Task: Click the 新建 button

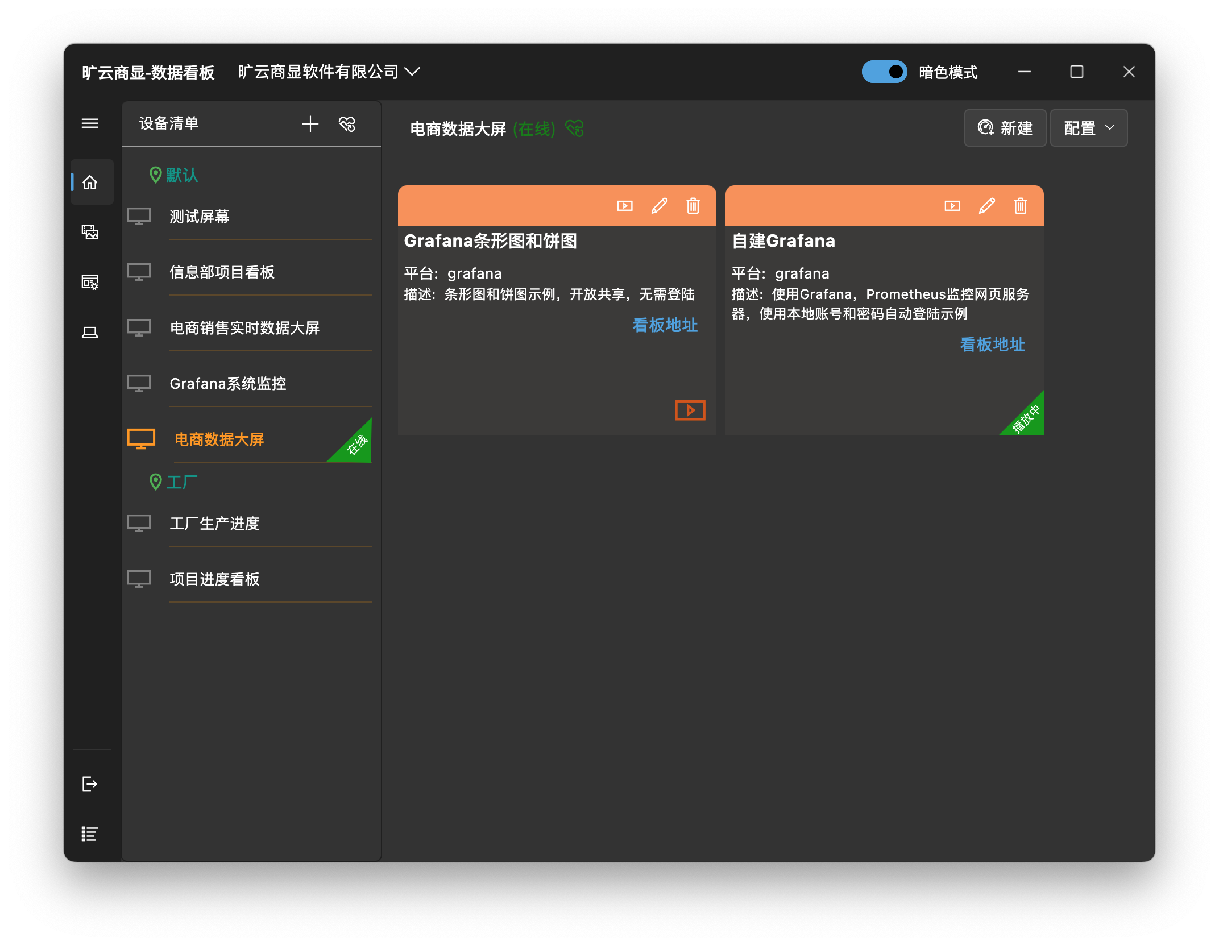Action: point(1005,128)
